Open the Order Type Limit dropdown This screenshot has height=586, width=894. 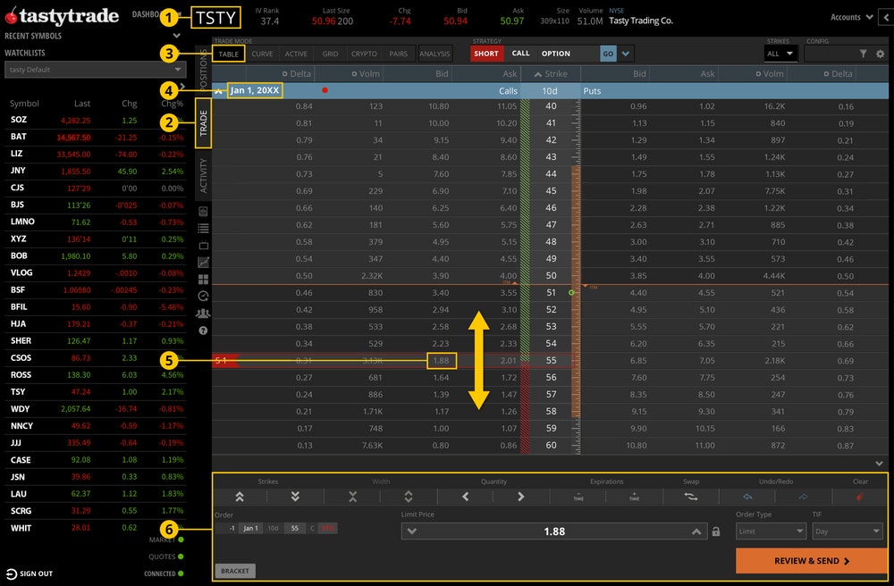pos(771,532)
